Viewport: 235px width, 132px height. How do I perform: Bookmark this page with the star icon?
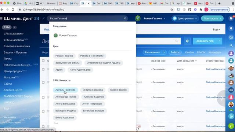(x=171, y=10)
